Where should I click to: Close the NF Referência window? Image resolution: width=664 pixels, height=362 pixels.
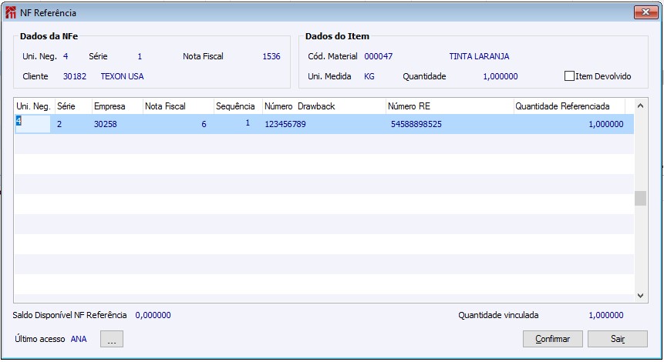pos(645,12)
